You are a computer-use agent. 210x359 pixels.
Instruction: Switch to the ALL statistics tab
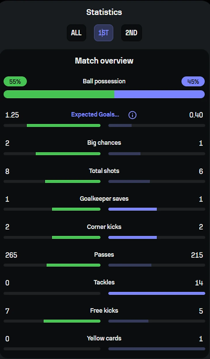pyautogui.click(x=76, y=33)
